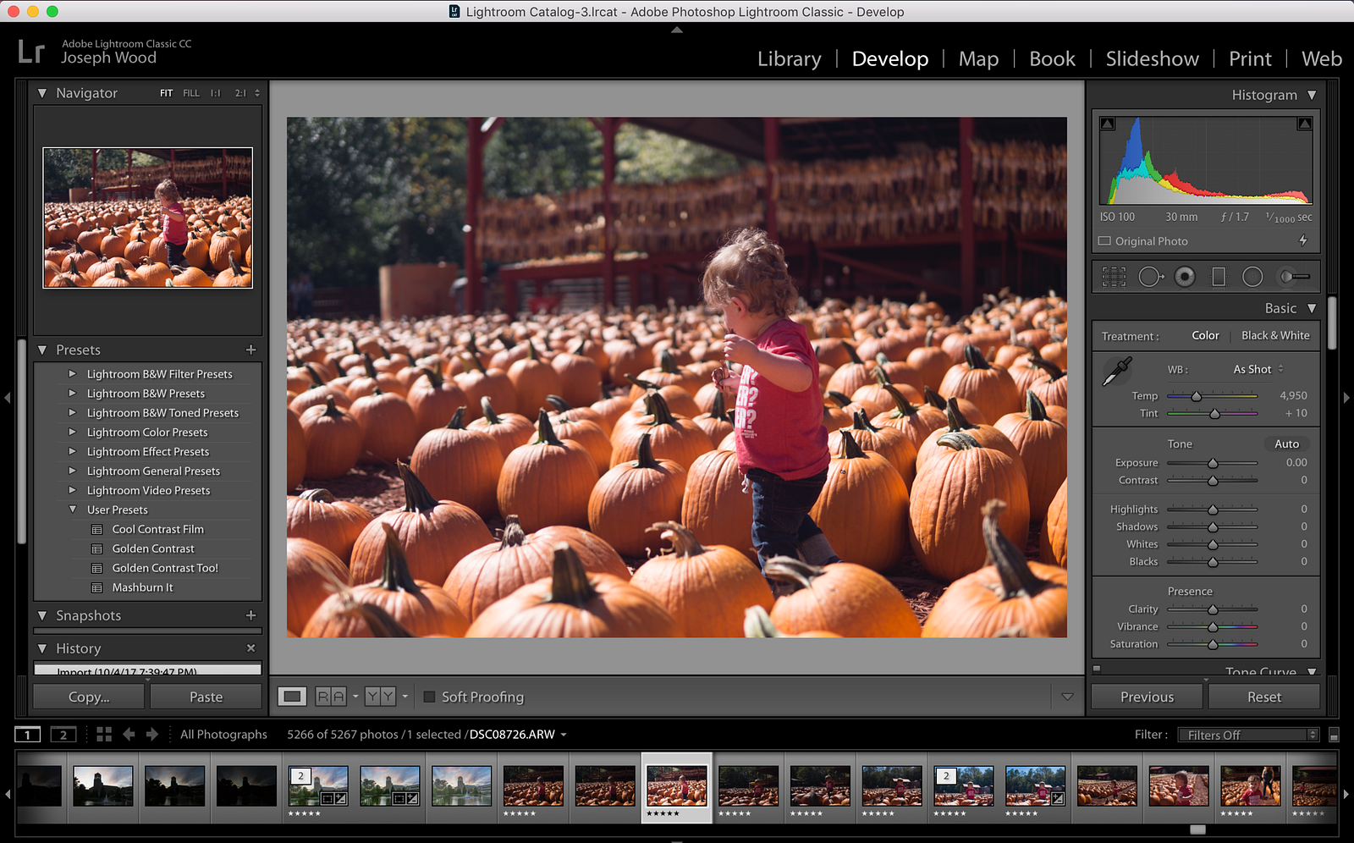Toggle shadow clipping indicator in histogram
Viewport: 1354px width, 843px height.
(1107, 124)
